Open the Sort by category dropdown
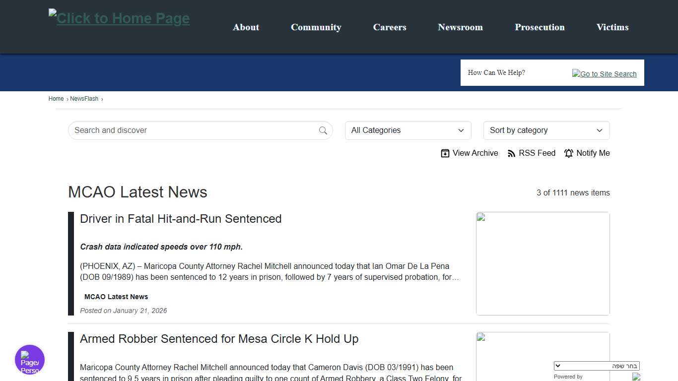678x381 pixels. pyautogui.click(x=546, y=130)
